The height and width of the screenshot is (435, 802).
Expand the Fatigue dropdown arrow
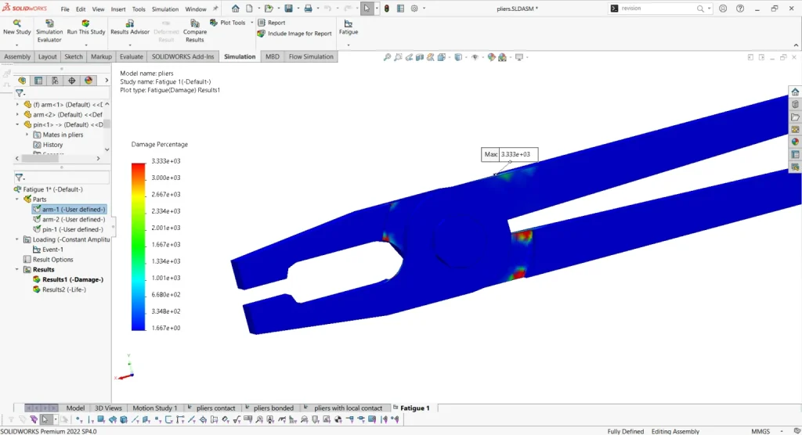pos(349,45)
